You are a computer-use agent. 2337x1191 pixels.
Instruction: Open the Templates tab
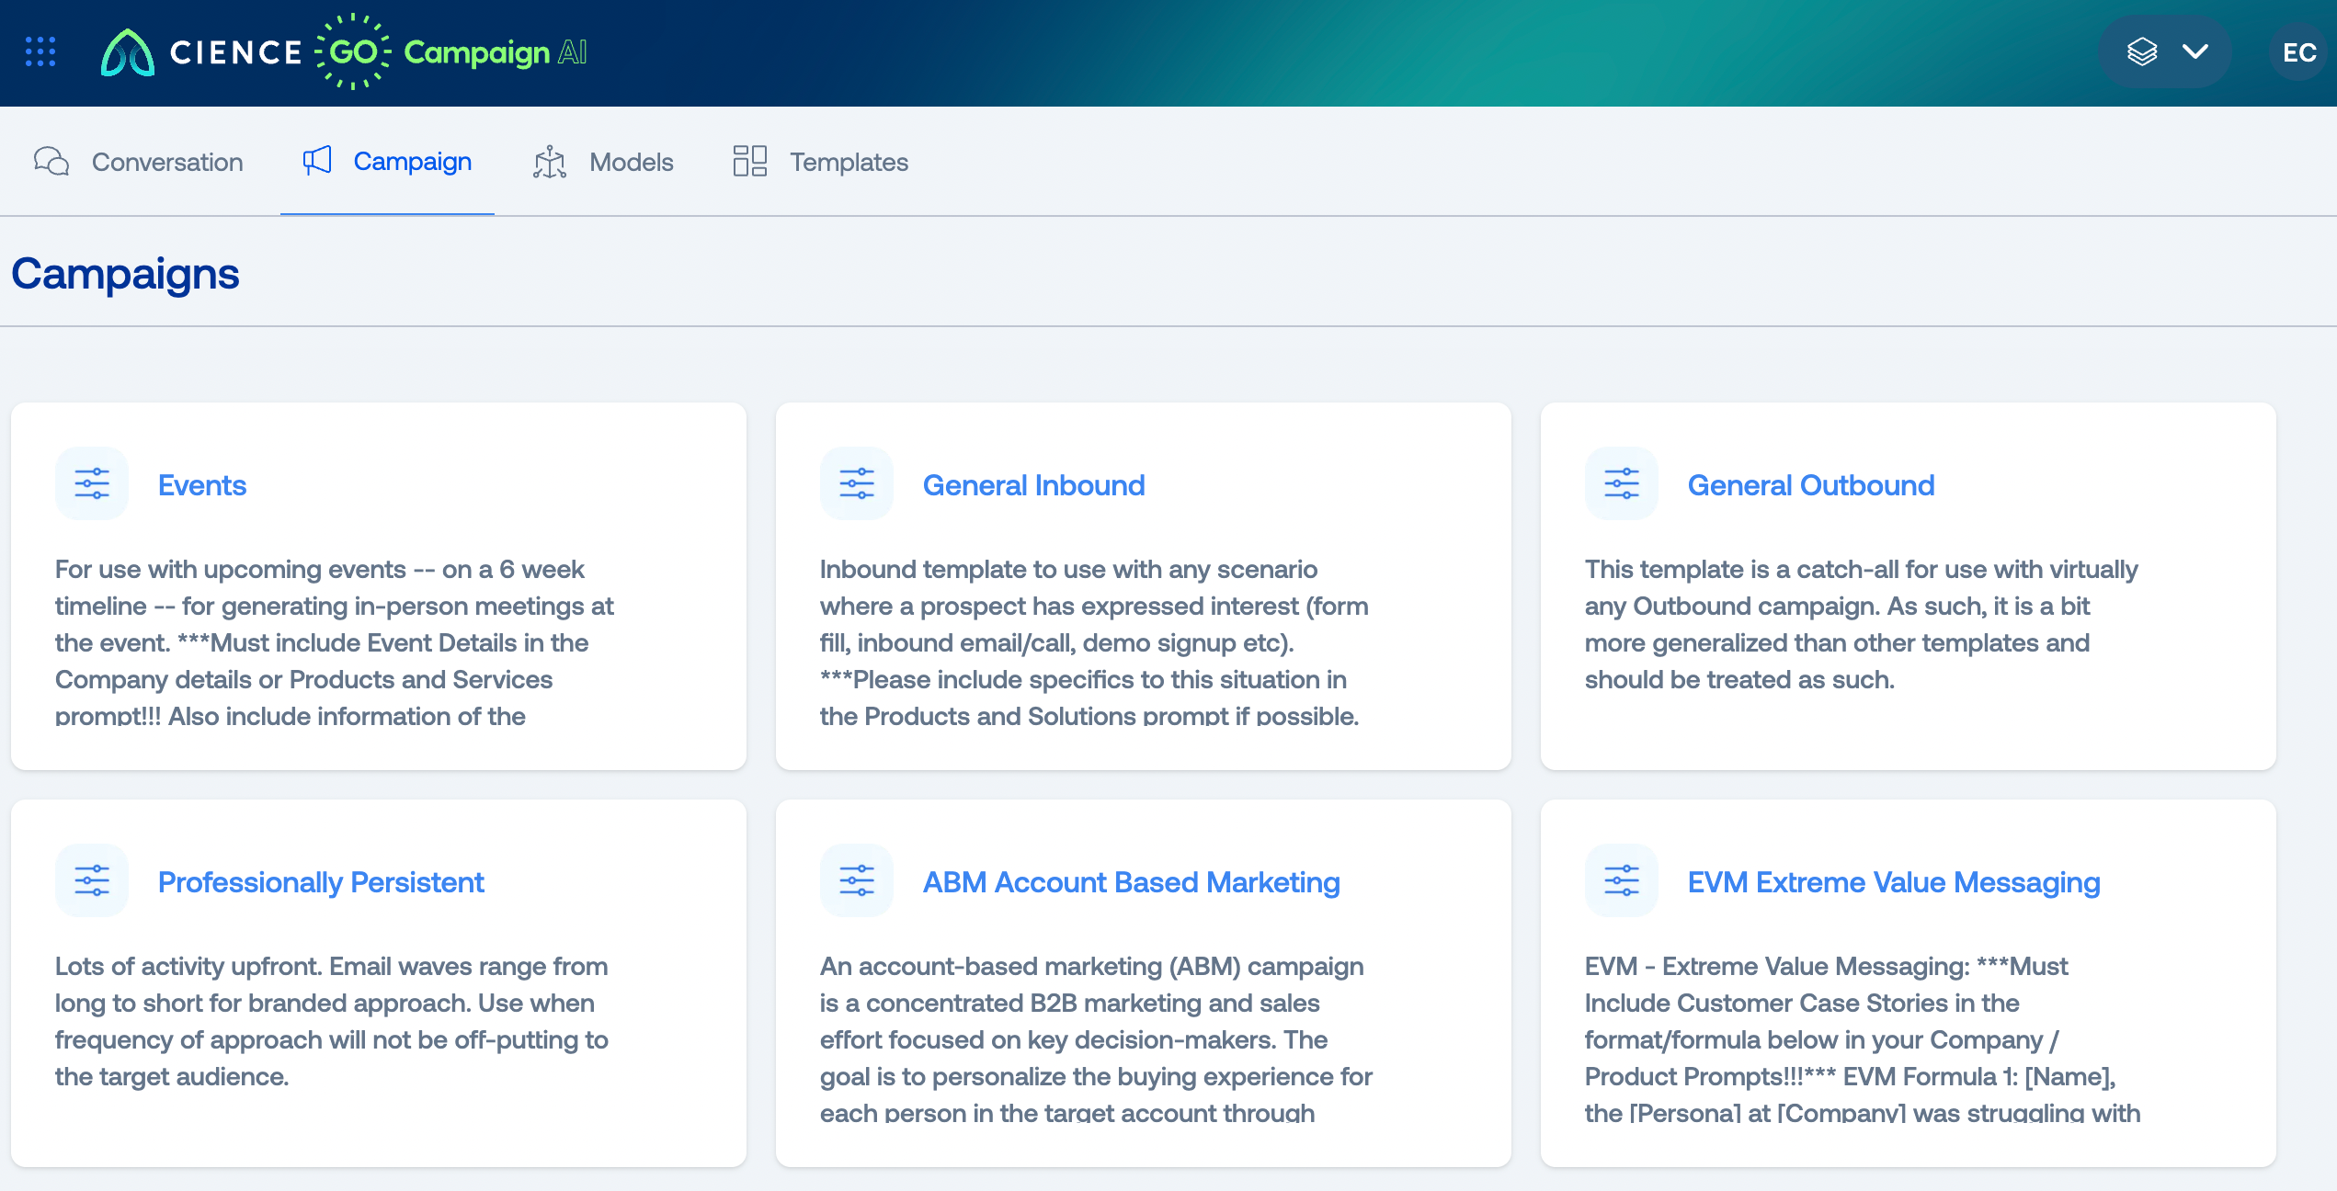[848, 162]
